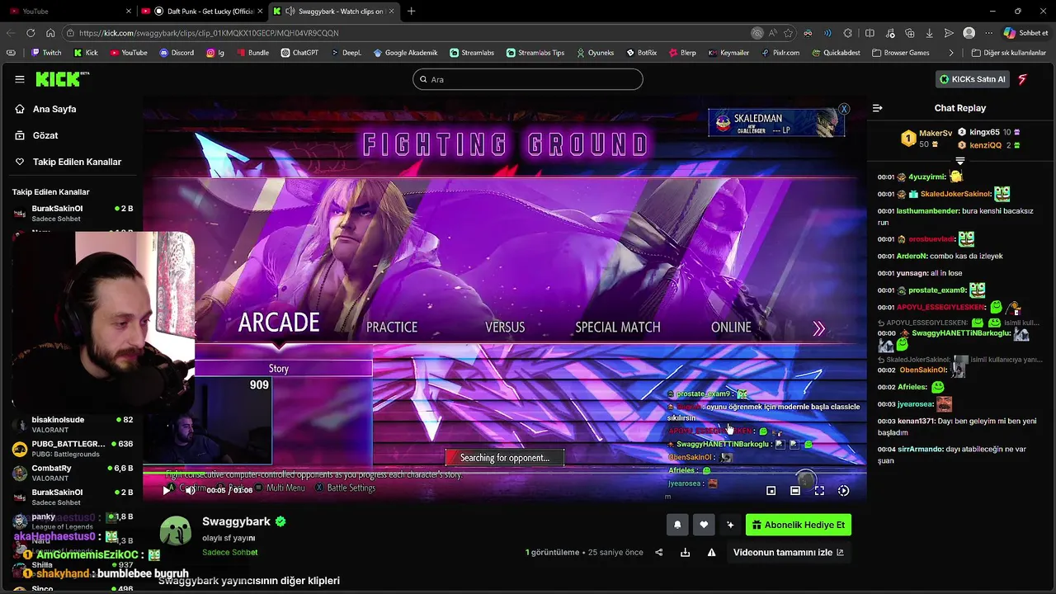Follow Swaggybark with the heart button
The height and width of the screenshot is (594, 1056).
704,525
